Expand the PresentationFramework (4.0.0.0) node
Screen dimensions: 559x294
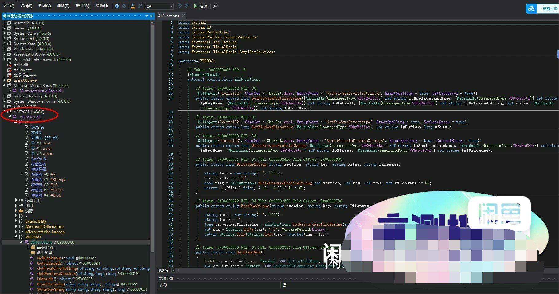[x=4, y=59]
